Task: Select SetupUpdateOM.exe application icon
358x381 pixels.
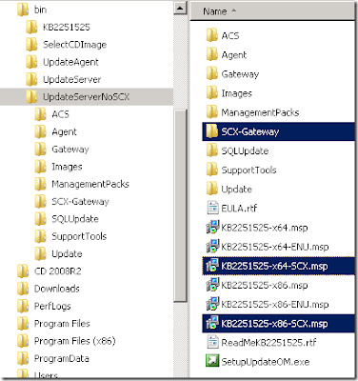Action: [x=212, y=361]
